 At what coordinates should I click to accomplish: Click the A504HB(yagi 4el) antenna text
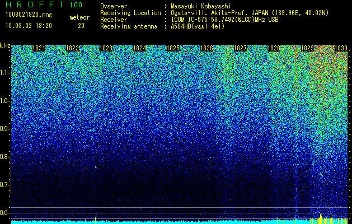[x=198, y=26]
